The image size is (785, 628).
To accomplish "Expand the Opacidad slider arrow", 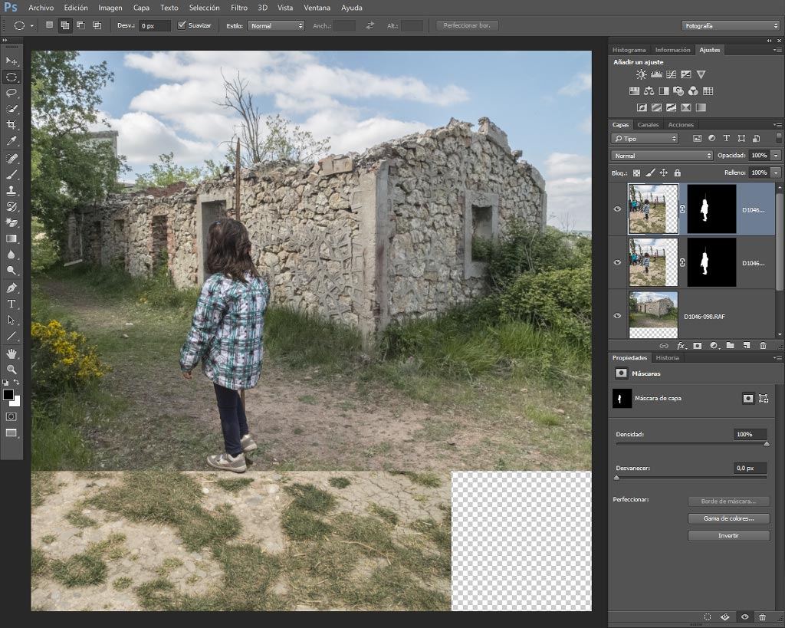I will 776,156.
